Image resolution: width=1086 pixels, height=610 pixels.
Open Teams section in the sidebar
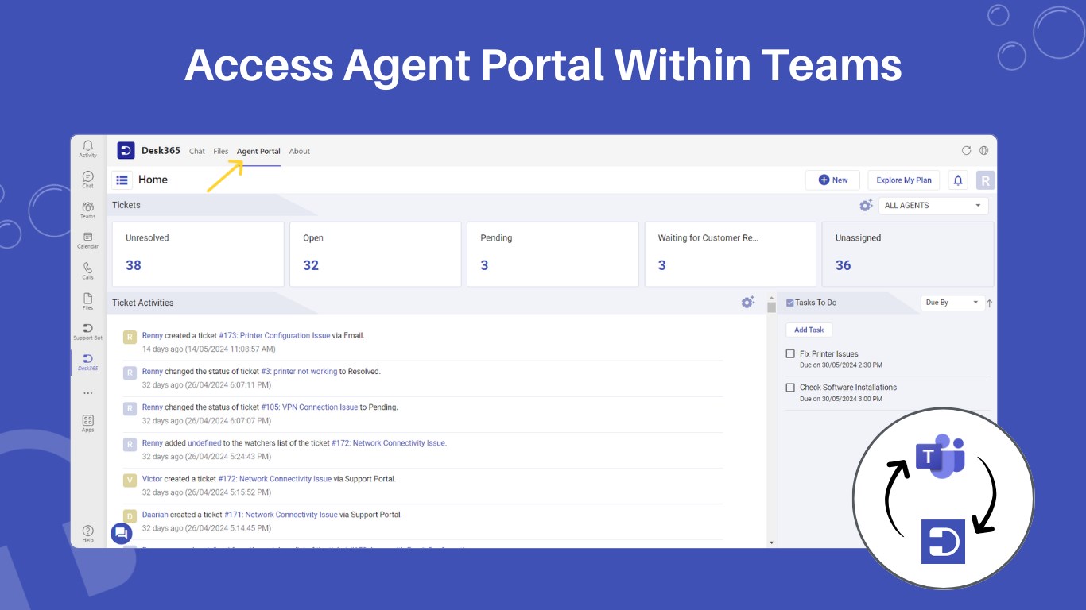click(87, 210)
